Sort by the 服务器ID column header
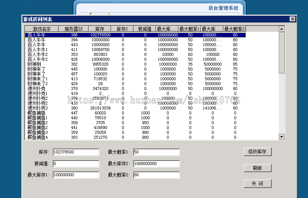The image size is (308, 198). [x=76, y=29]
